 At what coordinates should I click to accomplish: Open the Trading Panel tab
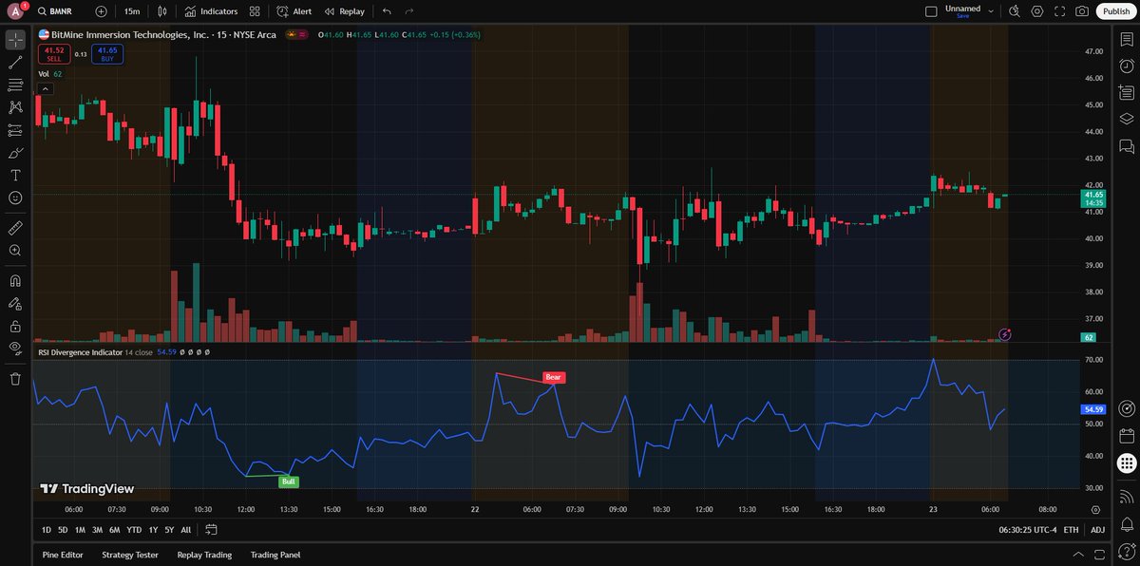coord(275,555)
